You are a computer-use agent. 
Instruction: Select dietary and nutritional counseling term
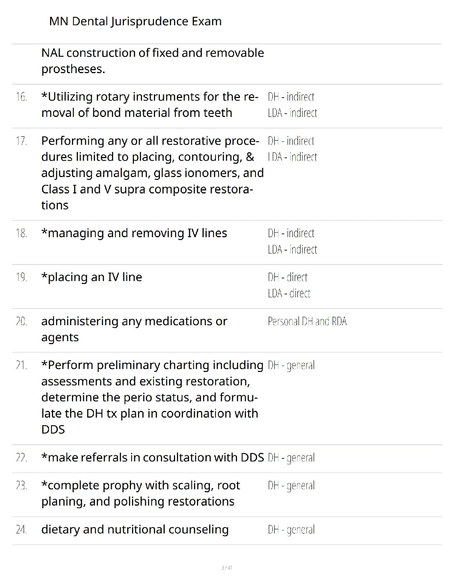click(135, 530)
